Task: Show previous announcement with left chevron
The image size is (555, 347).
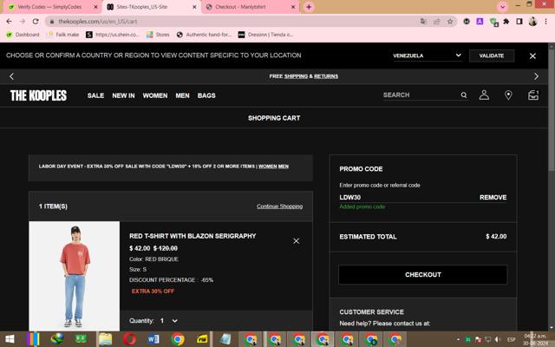Action: click(x=11, y=76)
